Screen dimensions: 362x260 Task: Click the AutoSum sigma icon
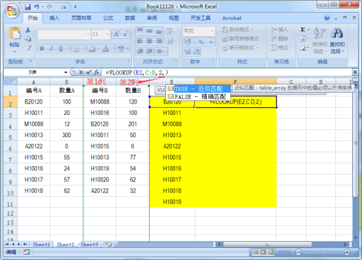(303, 29)
